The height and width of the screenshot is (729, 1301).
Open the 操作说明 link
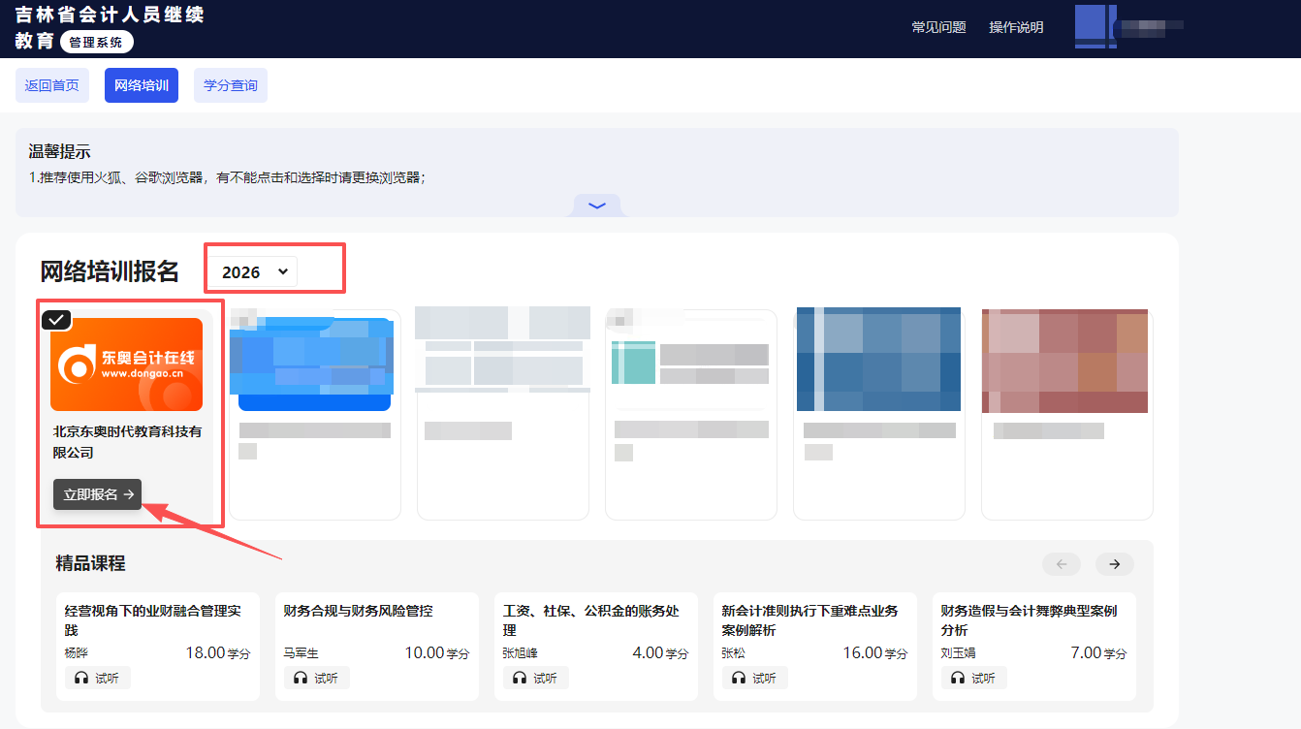(x=1016, y=27)
